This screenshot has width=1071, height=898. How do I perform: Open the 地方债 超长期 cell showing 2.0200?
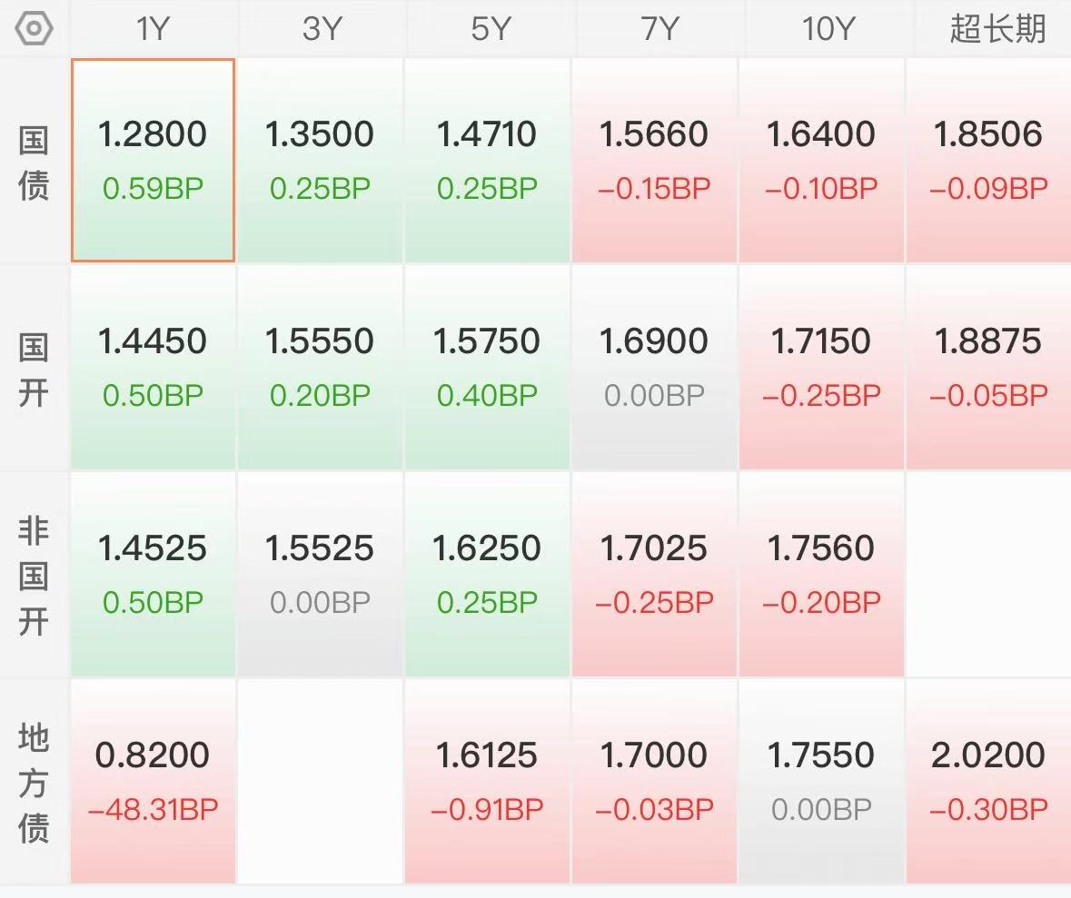pos(989,781)
